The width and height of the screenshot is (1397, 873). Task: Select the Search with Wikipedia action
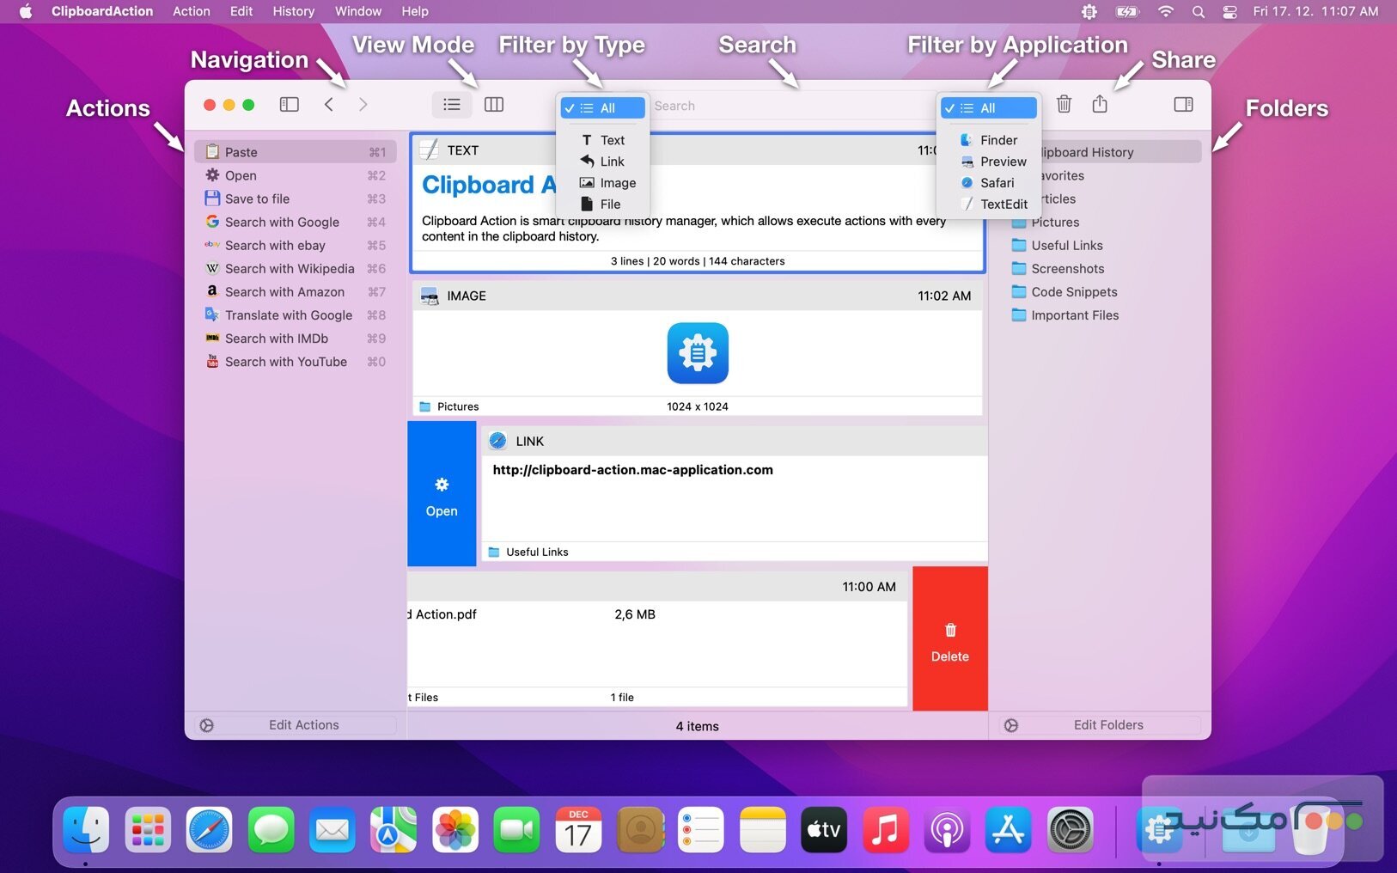(x=290, y=268)
